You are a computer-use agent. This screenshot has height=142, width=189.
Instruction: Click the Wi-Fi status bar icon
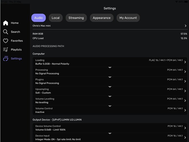(x=177, y=2)
